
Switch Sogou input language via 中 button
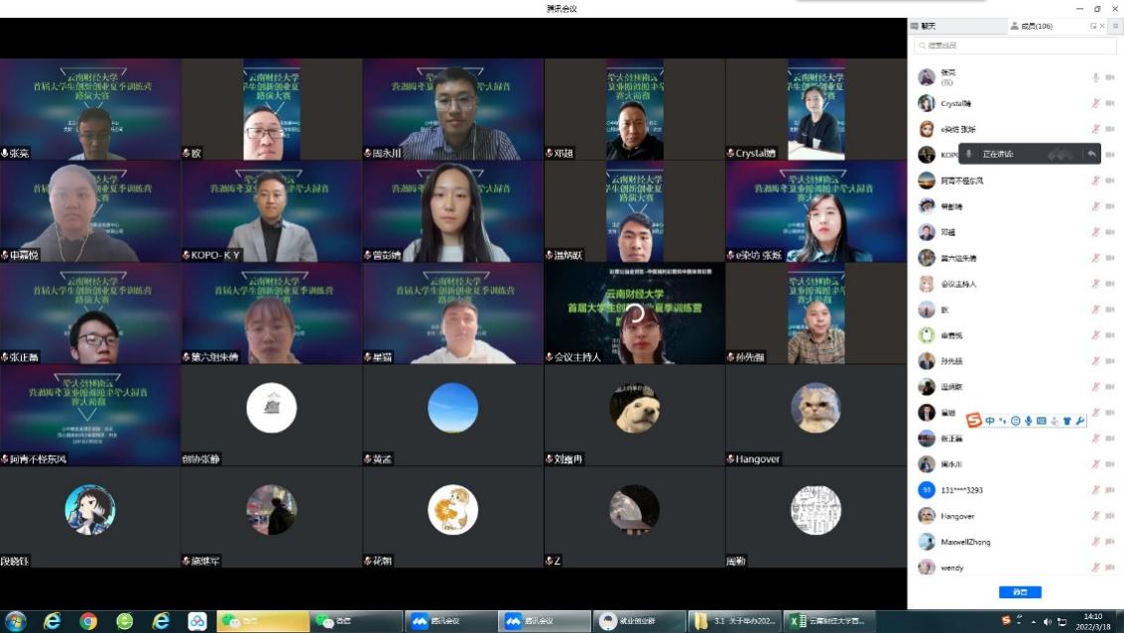990,421
